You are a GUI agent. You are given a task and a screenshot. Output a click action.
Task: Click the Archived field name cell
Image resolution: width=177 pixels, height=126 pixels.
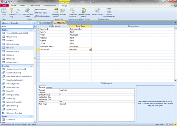pos(55,49)
